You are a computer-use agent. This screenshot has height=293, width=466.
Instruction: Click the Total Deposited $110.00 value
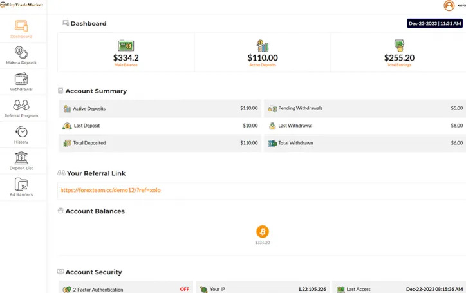coord(248,143)
